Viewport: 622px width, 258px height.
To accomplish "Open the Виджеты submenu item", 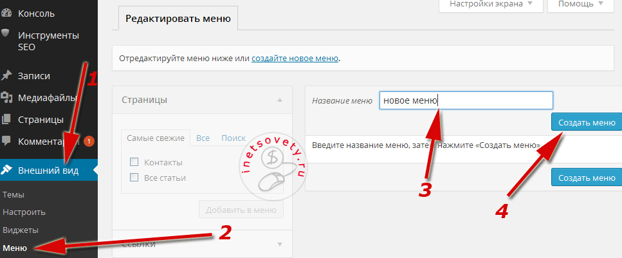I will [x=21, y=230].
